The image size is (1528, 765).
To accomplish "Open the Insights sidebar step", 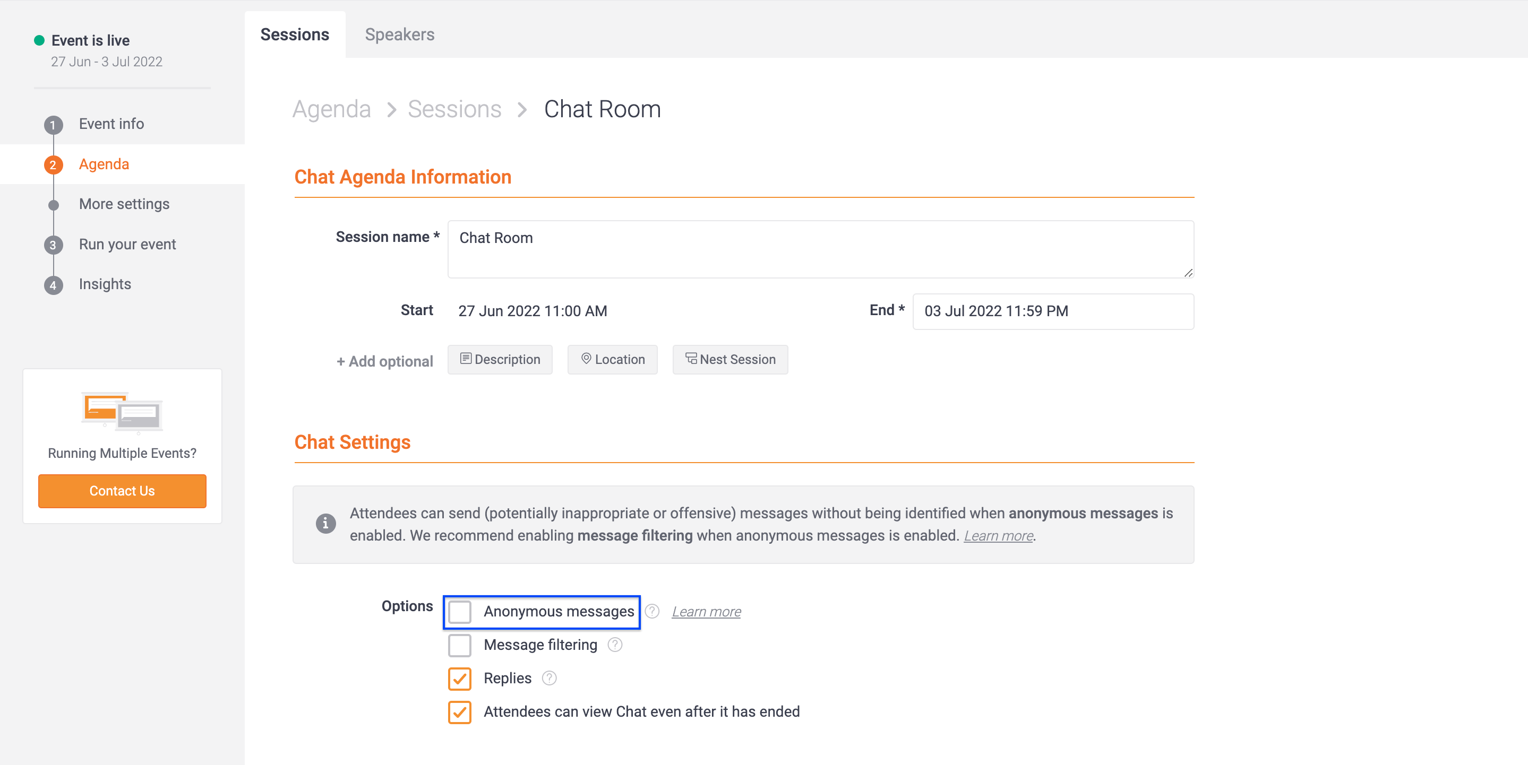I will [x=105, y=284].
